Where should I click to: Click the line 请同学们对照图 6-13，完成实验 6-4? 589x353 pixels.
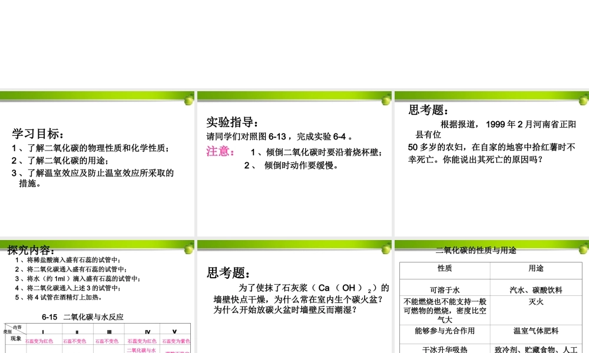[x=279, y=136]
